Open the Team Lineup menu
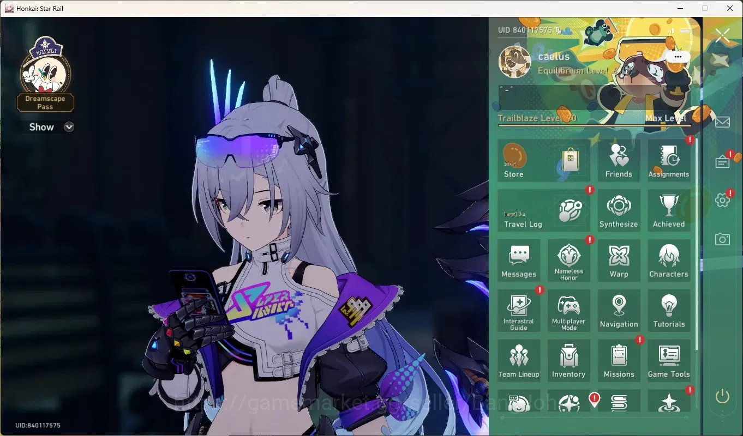Viewport: 743px width, 436px height. [519, 361]
